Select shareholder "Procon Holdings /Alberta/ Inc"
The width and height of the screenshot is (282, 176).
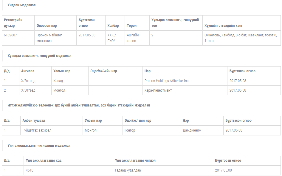(166, 81)
